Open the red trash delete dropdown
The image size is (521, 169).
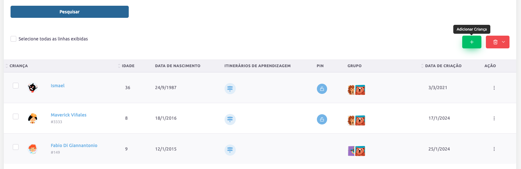pos(497,42)
